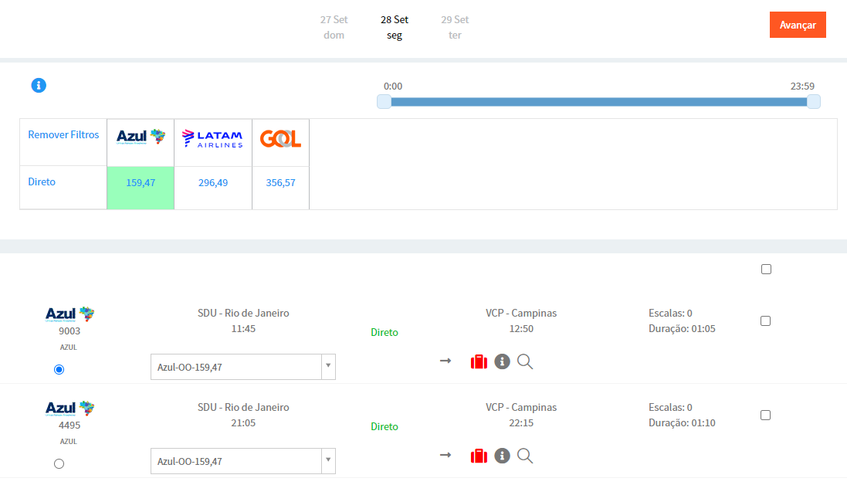Open baggage info for flight 9003
This screenshot has height=485, width=847.
pyautogui.click(x=479, y=361)
